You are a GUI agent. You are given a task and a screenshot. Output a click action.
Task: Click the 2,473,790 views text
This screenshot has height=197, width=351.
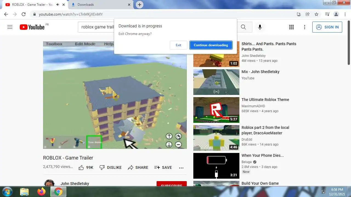coord(58,167)
